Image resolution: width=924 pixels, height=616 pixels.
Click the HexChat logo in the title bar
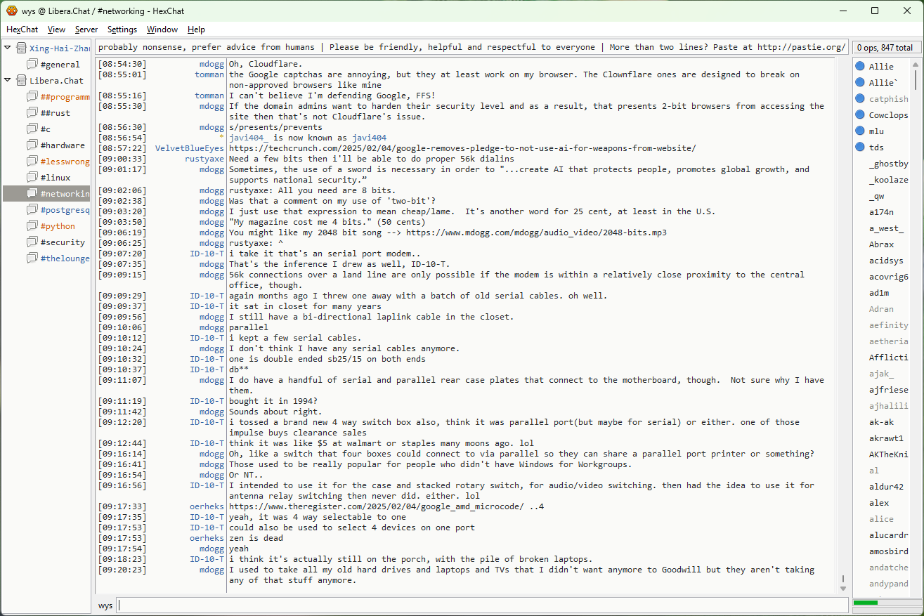click(12, 11)
